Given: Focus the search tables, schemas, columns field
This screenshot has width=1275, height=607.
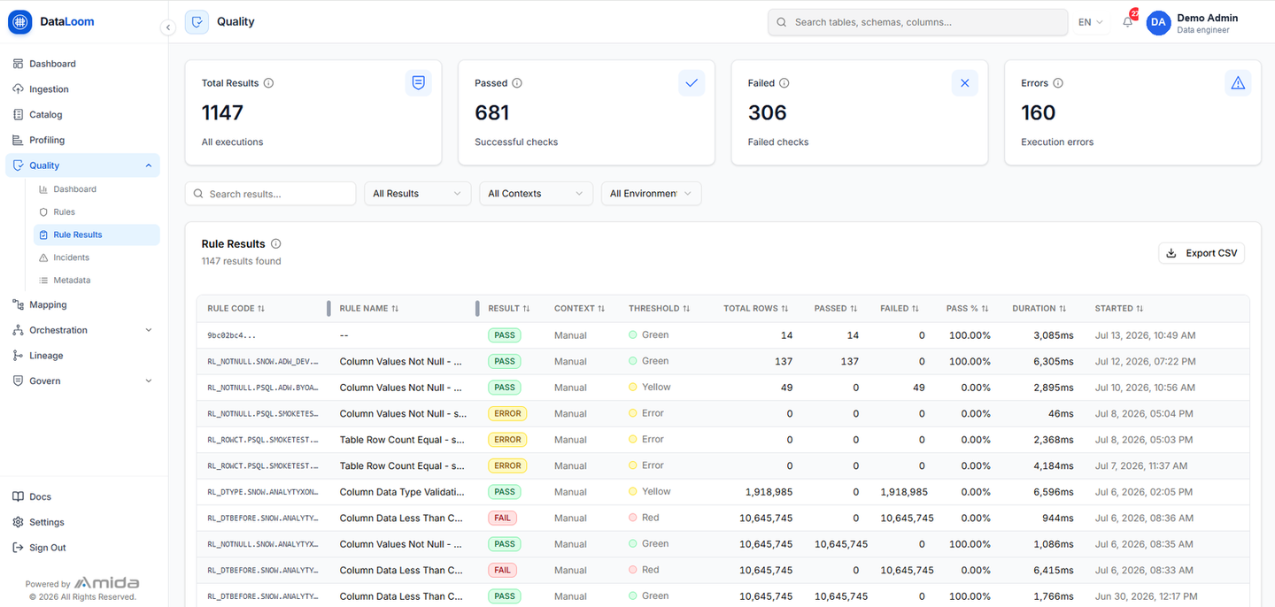Looking at the screenshot, I should point(917,22).
